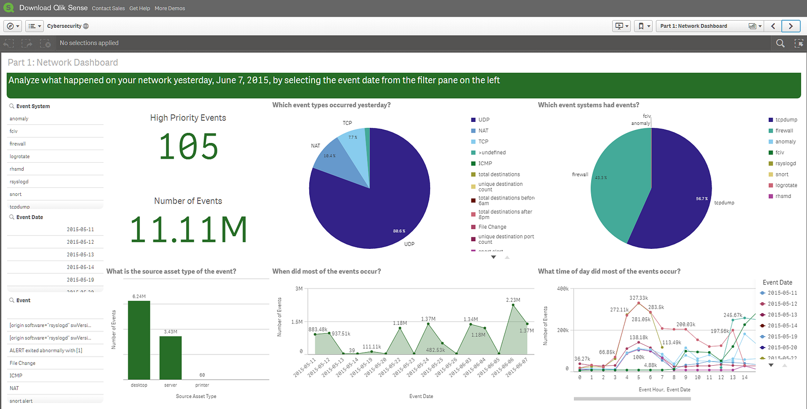Screen dimensions: 807x409
Task: Open the navigation compass menu
Action: point(13,26)
